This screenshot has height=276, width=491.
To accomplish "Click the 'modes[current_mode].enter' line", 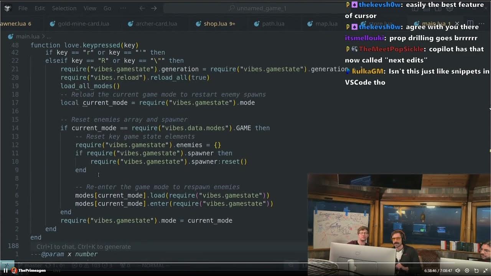I will point(174,204).
